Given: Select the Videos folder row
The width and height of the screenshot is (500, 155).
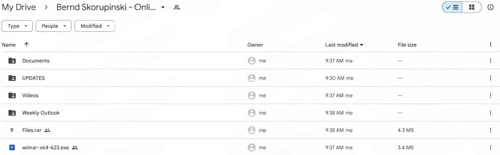Looking at the screenshot, I should point(250,95).
